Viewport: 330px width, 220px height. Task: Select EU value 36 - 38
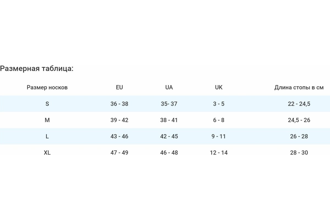(x=119, y=104)
